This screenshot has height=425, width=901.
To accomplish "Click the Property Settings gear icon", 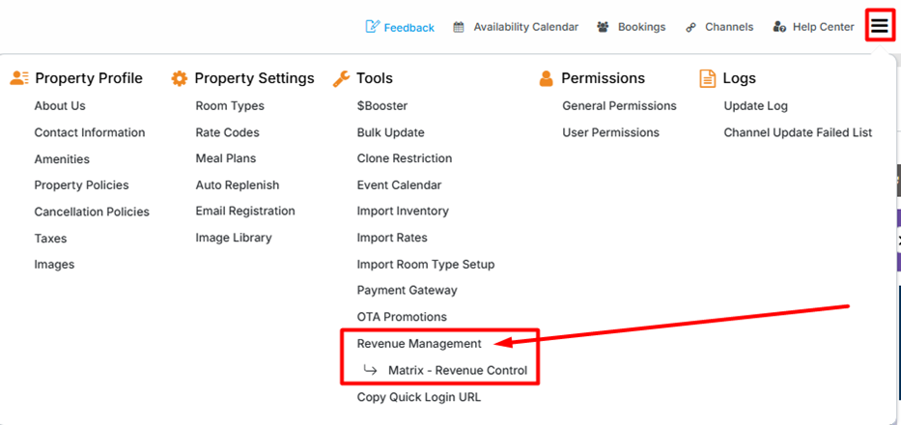I will pyautogui.click(x=179, y=78).
